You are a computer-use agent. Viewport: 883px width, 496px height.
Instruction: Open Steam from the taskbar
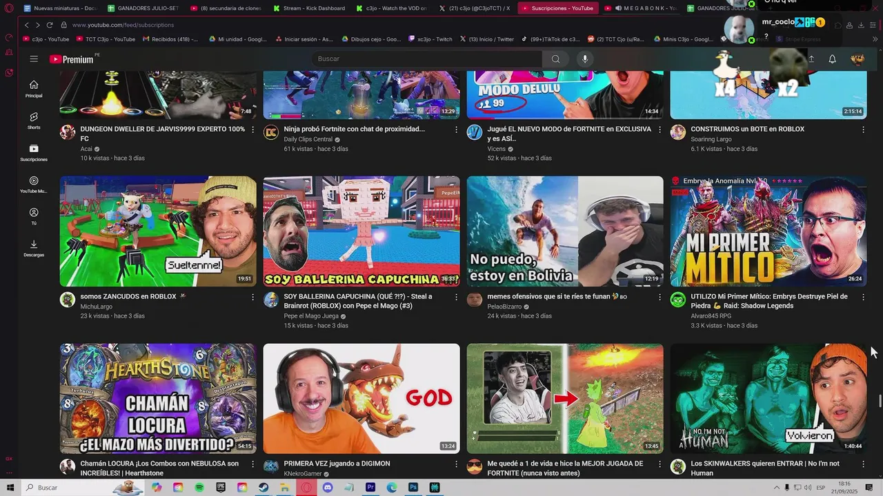[x=264, y=488]
